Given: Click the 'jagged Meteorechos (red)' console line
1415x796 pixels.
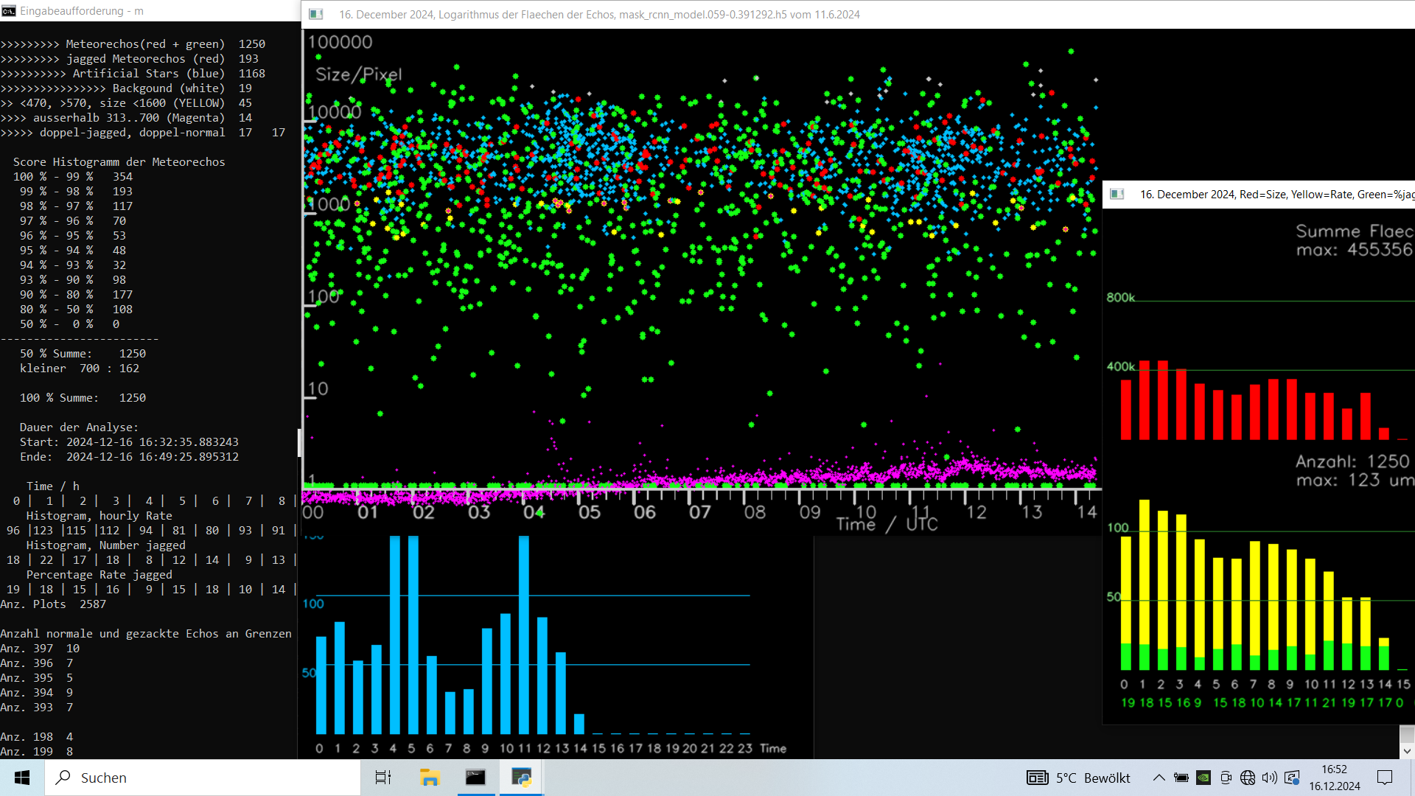Looking at the screenshot, I should (x=130, y=59).
